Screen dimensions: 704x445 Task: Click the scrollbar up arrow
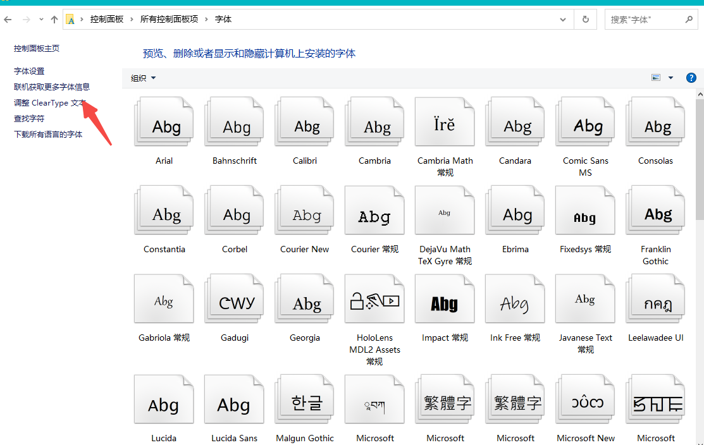coord(700,94)
